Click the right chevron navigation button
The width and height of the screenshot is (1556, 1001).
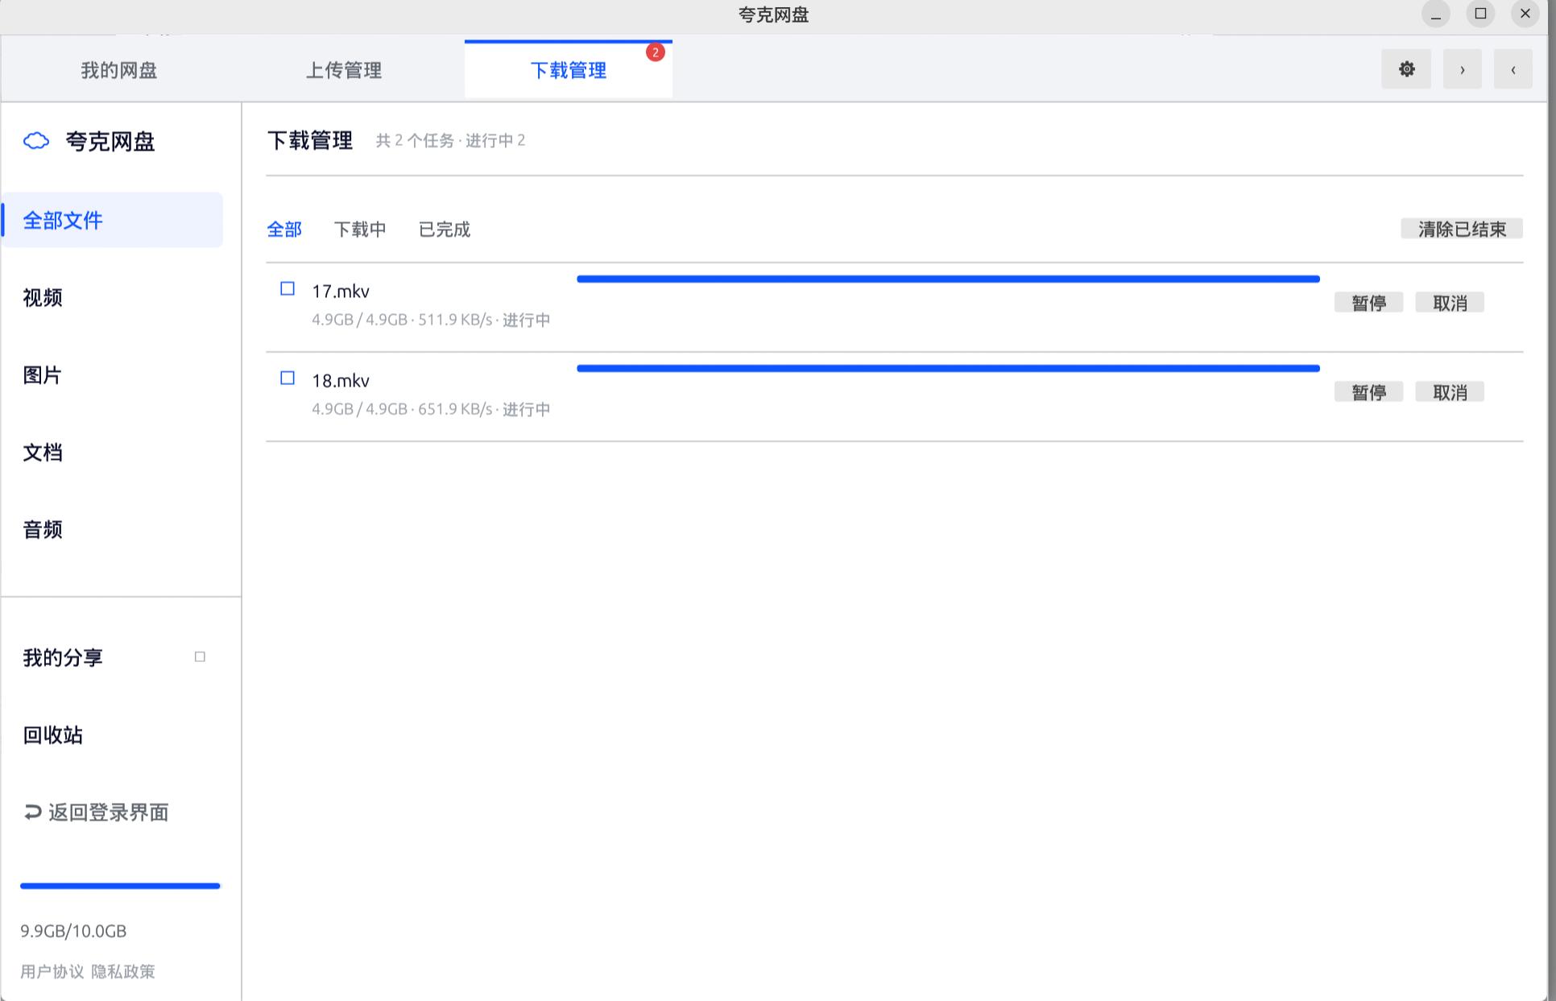(1462, 69)
